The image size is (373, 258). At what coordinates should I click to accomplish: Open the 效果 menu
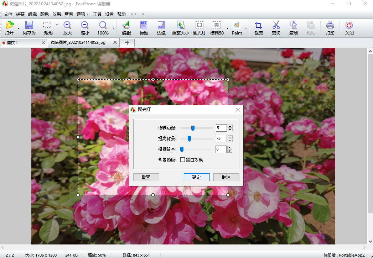tap(56, 14)
